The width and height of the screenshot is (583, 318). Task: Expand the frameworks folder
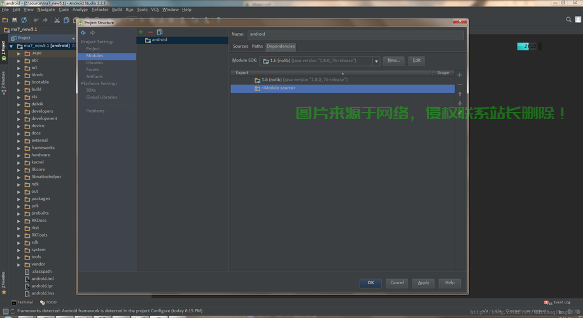(18, 148)
